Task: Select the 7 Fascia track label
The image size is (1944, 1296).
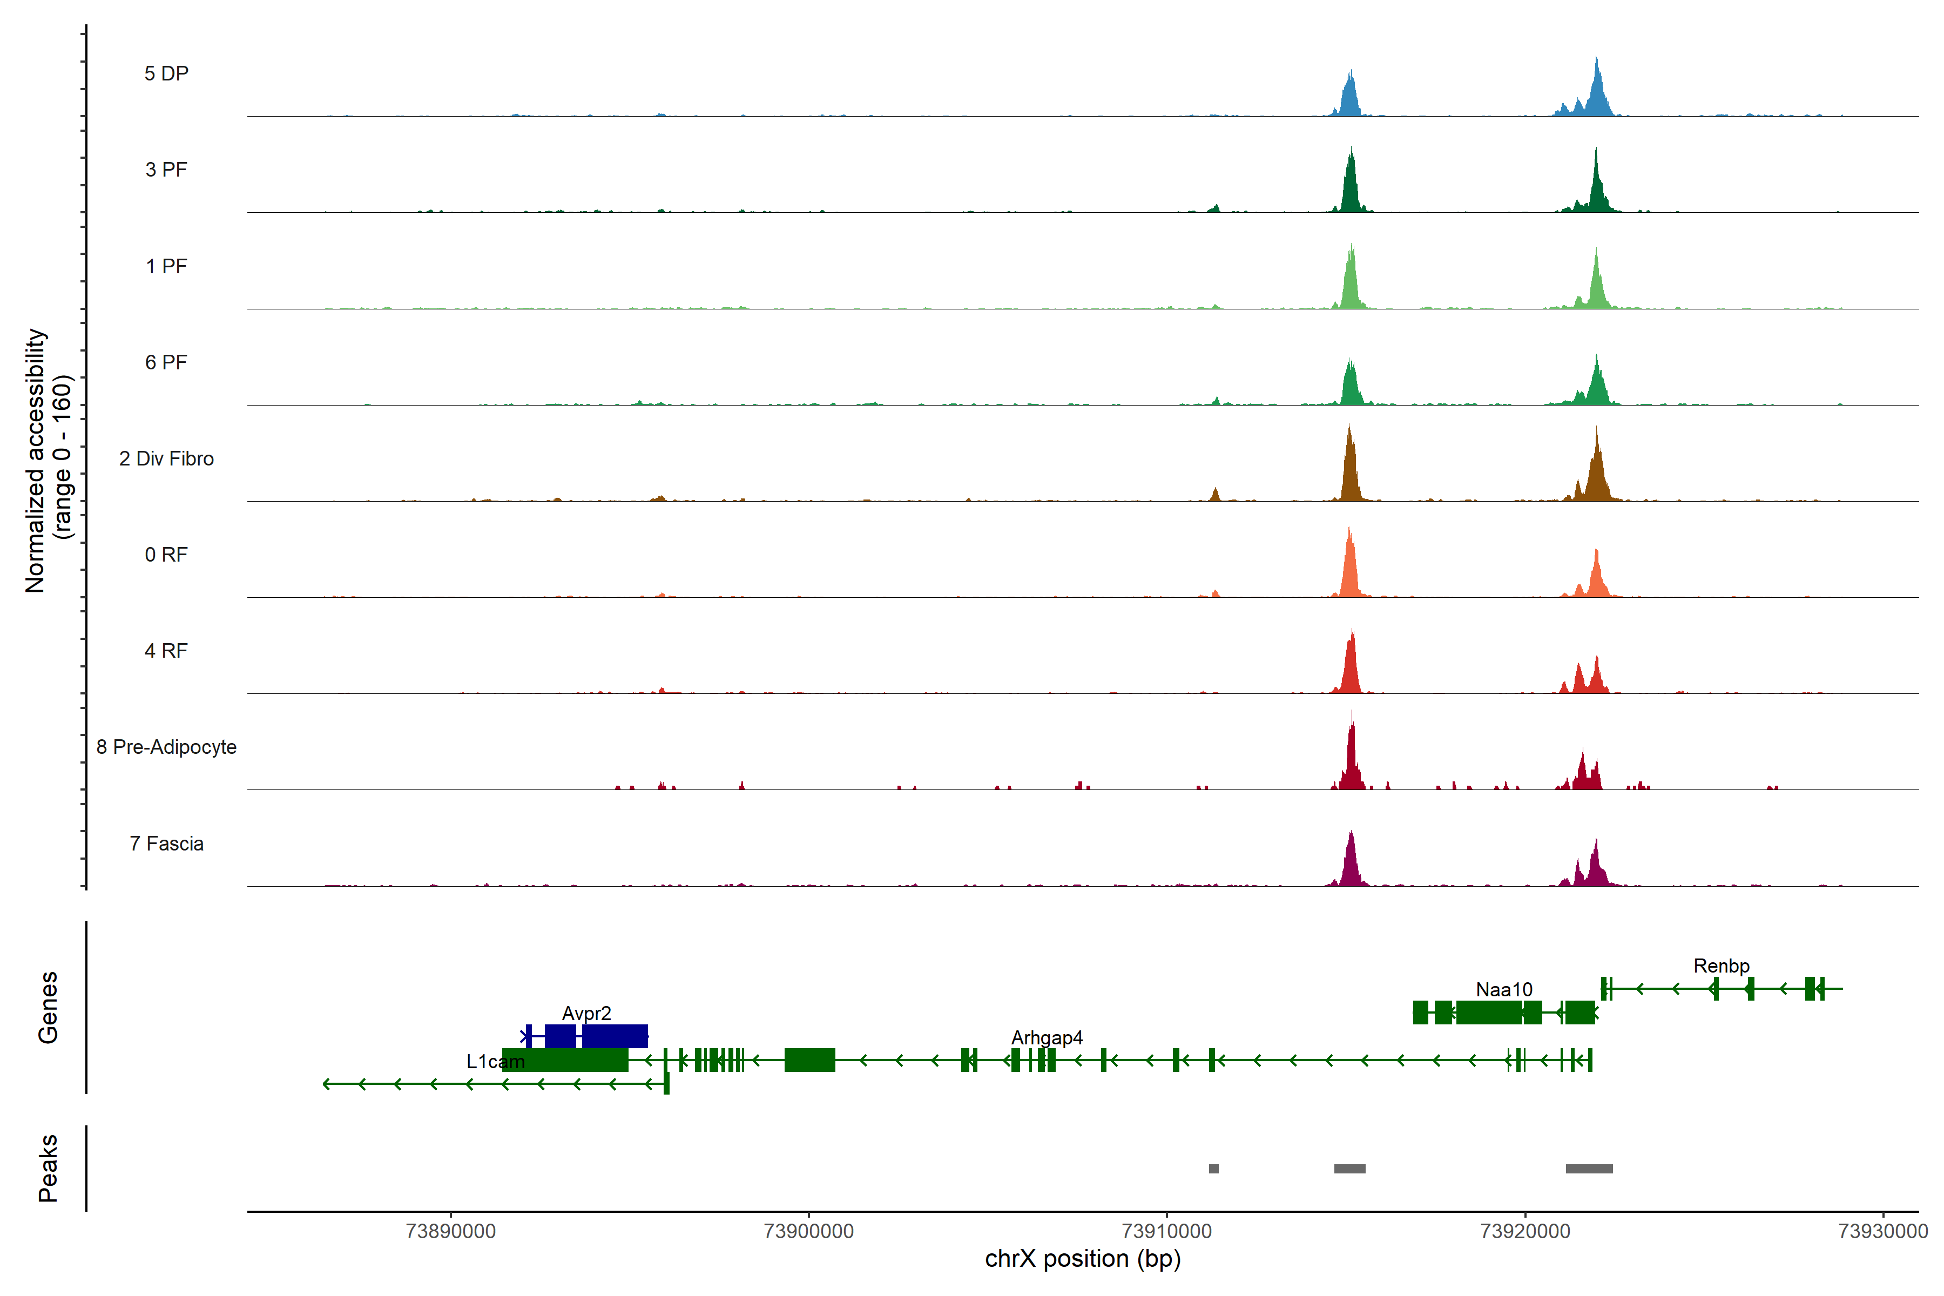Action: [x=166, y=844]
